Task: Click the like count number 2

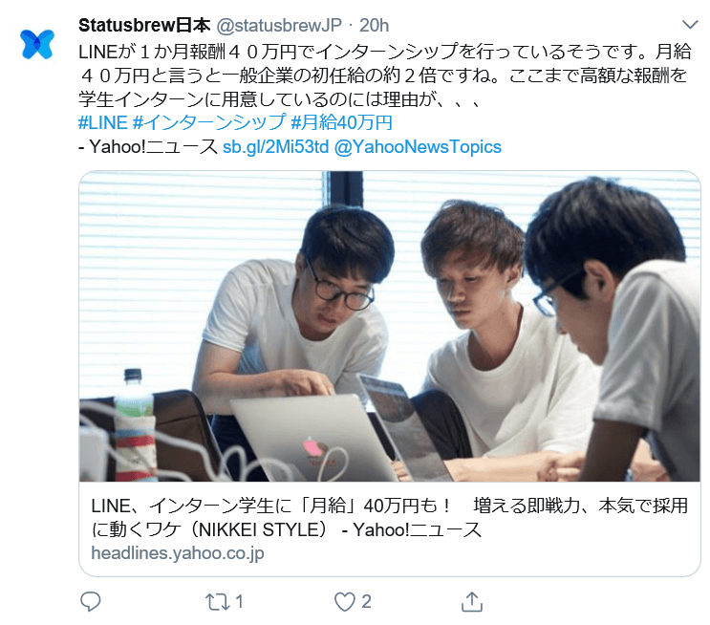Action: point(366,601)
